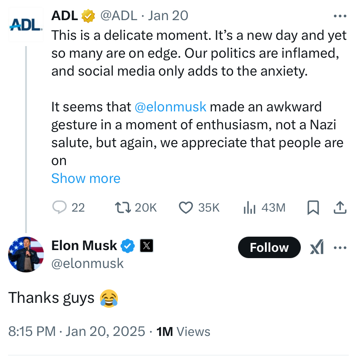Open more options menu on Elon Musk's reply
Screen dimensions: 364x361
pos(340,247)
